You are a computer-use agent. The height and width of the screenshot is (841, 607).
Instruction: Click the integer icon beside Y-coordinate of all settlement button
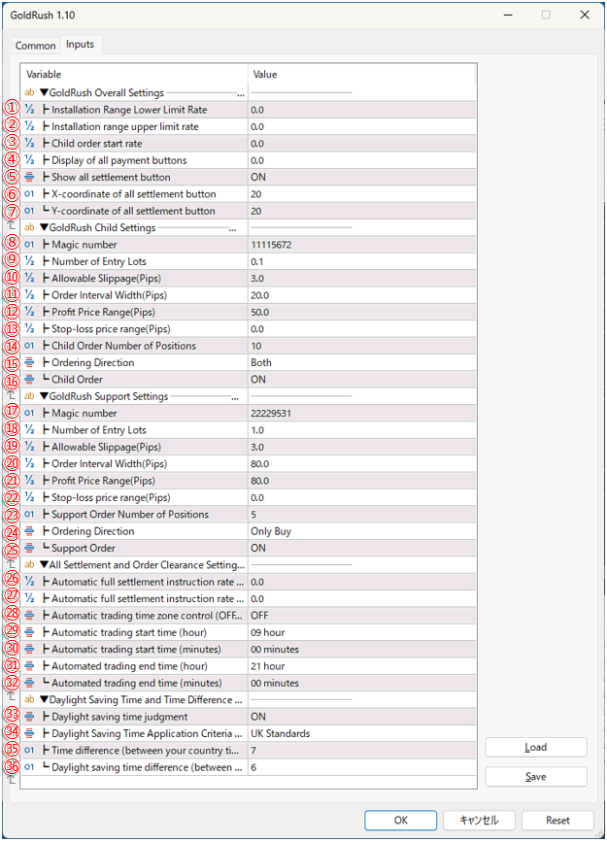coord(29,211)
